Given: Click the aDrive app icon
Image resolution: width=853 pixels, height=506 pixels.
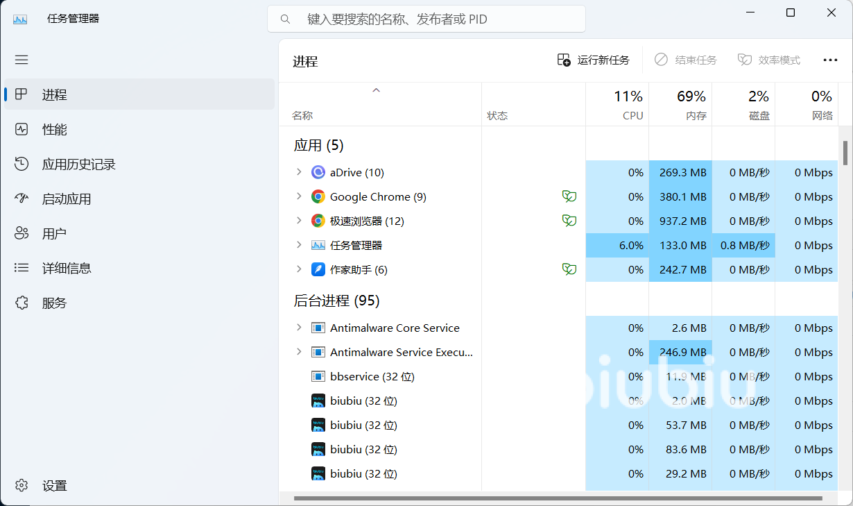Looking at the screenshot, I should click(x=318, y=172).
